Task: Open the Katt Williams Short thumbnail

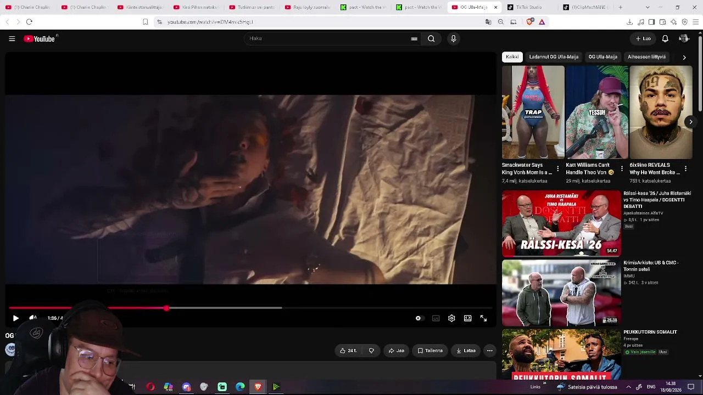Action: [597, 112]
